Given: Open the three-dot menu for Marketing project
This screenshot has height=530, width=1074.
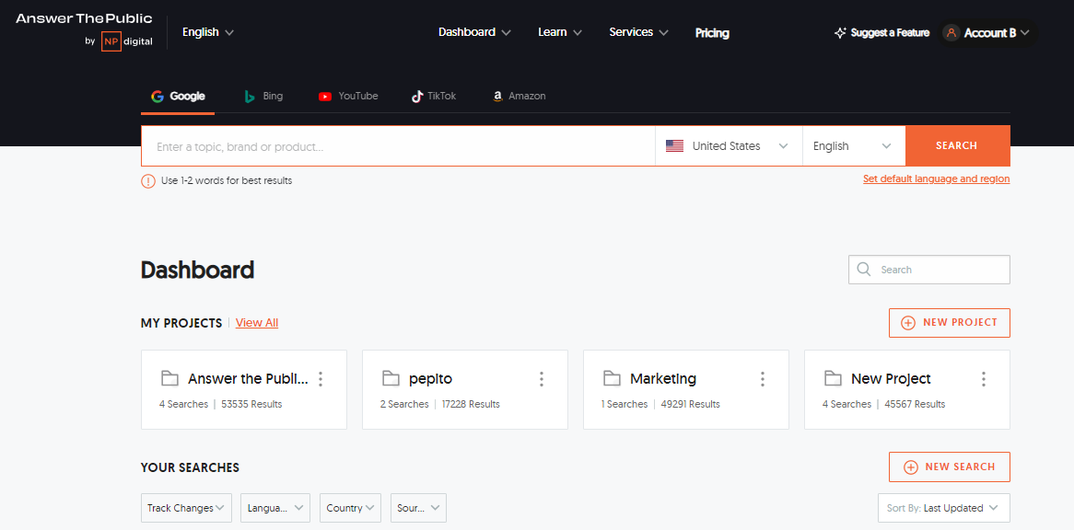Looking at the screenshot, I should (x=763, y=379).
